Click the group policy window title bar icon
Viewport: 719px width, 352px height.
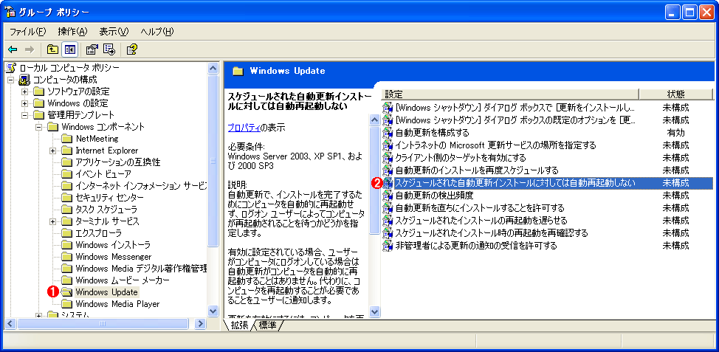pos(10,13)
